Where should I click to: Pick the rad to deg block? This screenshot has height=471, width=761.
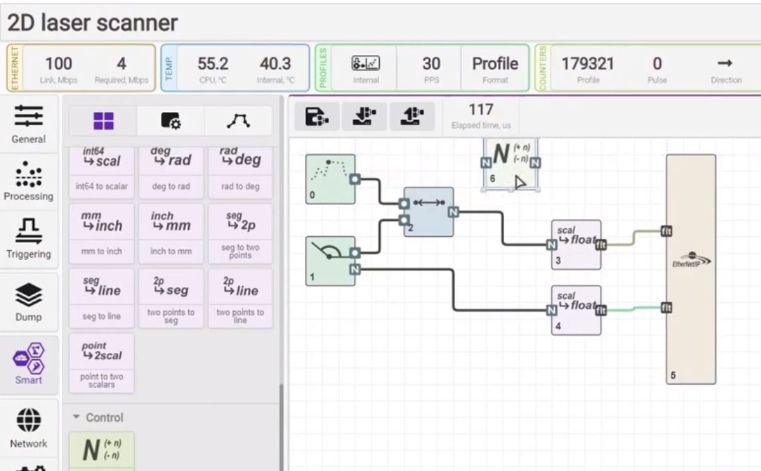tap(240, 172)
